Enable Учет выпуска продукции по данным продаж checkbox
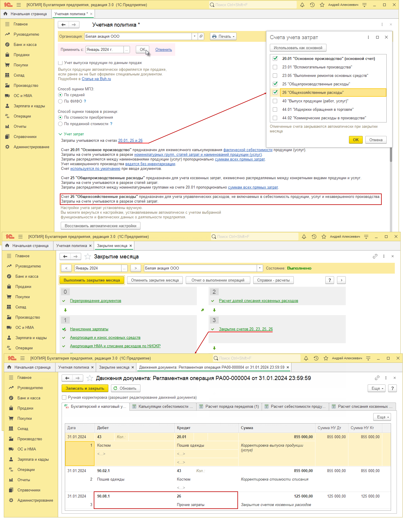Screen dimensions: 403x518 [x=60, y=63]
